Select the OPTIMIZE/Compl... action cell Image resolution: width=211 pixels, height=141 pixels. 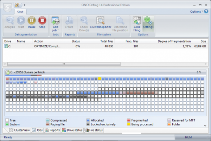[x=47, y=46]
